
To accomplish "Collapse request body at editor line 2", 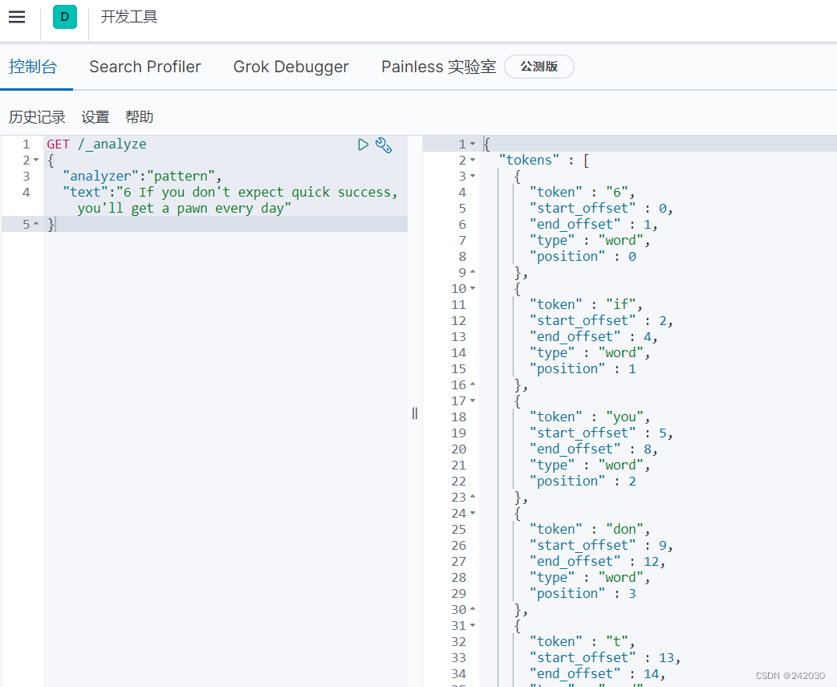I will [x=36, y=161].
